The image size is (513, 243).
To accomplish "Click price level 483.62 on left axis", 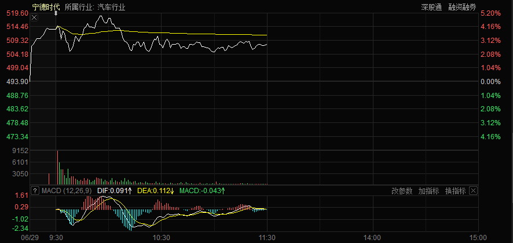I will tap(17, 108).
